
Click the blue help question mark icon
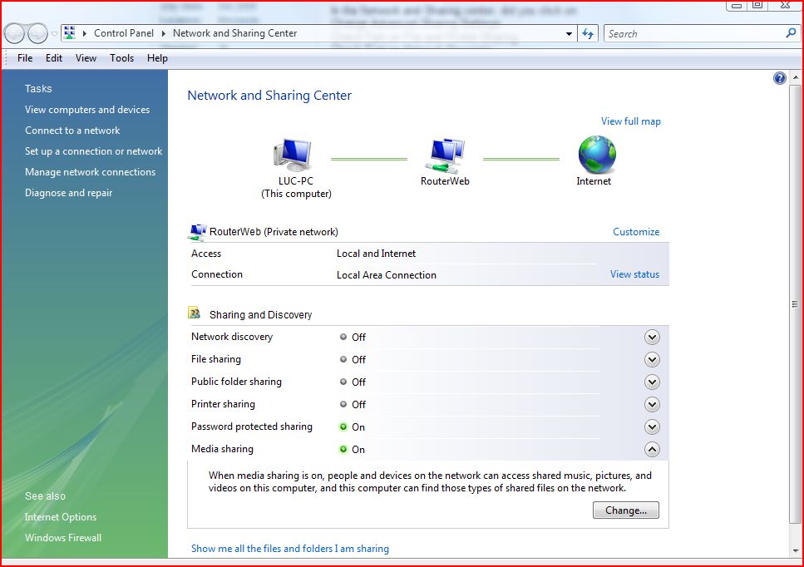779,78
